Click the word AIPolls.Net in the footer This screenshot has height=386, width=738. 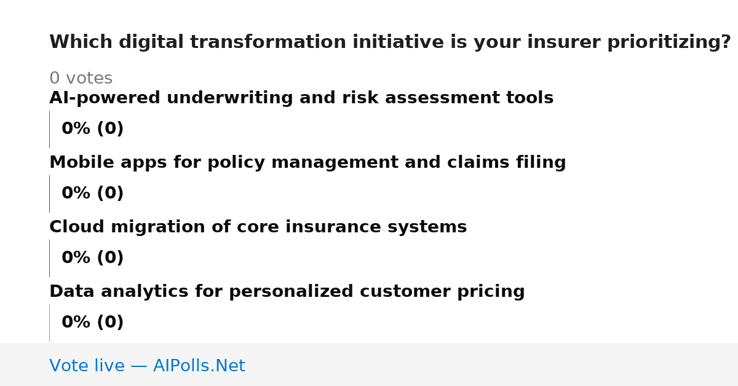tap(199, 366)
